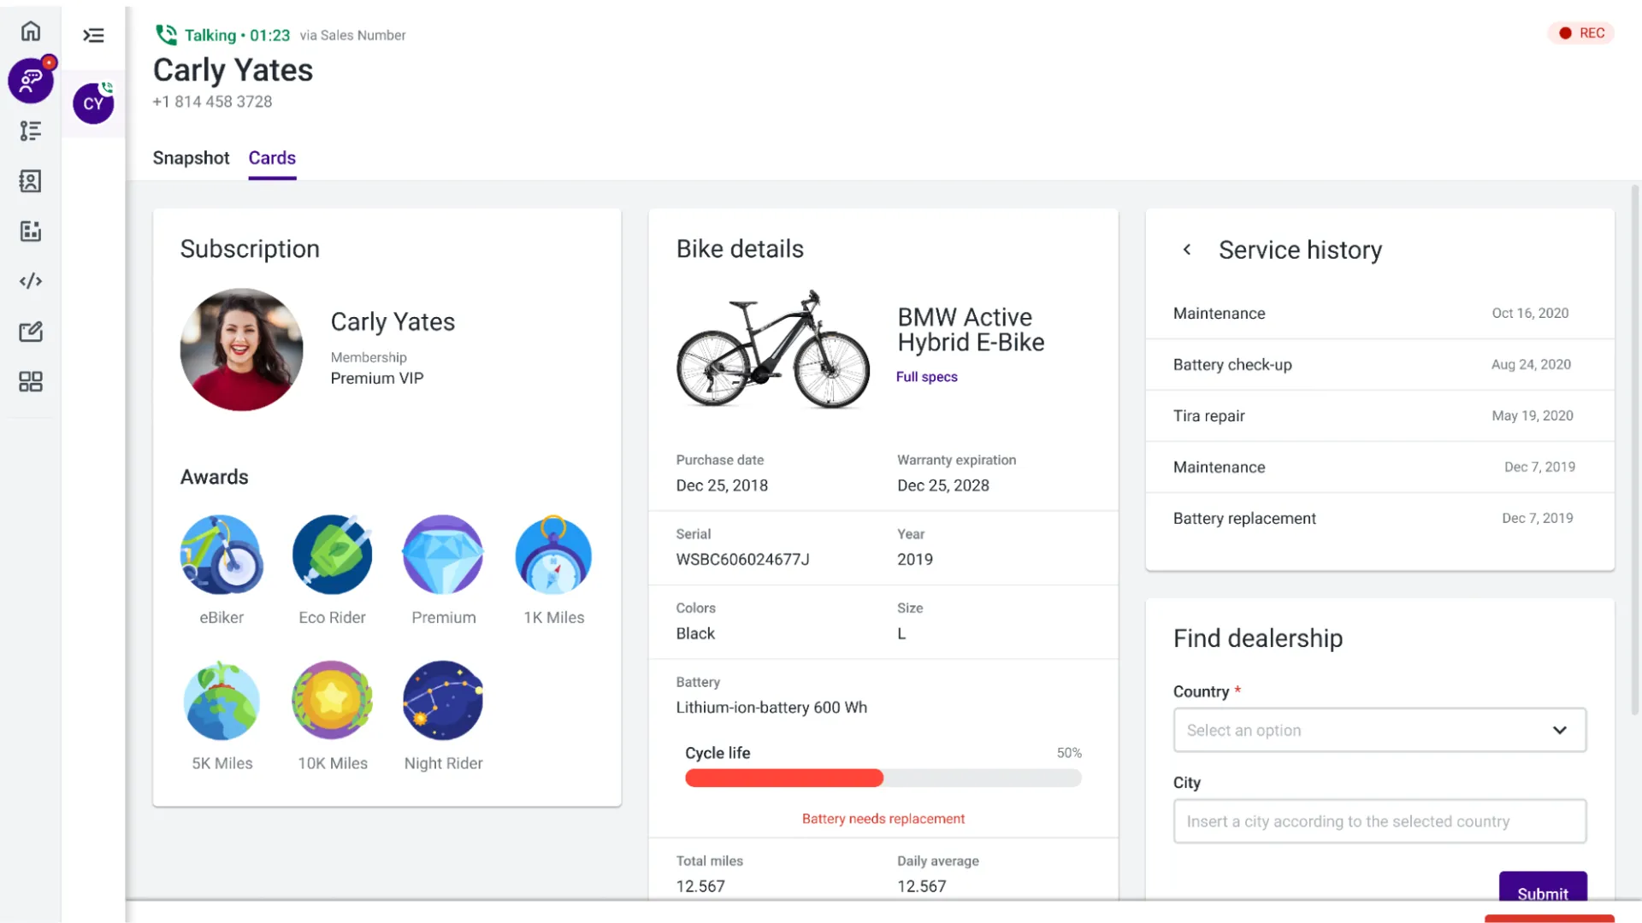
Task: Switch to the Snapshot tab
Action: 191,158
